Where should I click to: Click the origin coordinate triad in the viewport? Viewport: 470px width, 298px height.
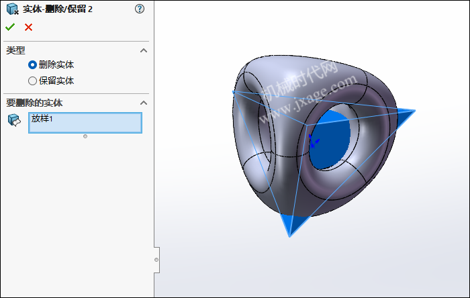point(314,142)
